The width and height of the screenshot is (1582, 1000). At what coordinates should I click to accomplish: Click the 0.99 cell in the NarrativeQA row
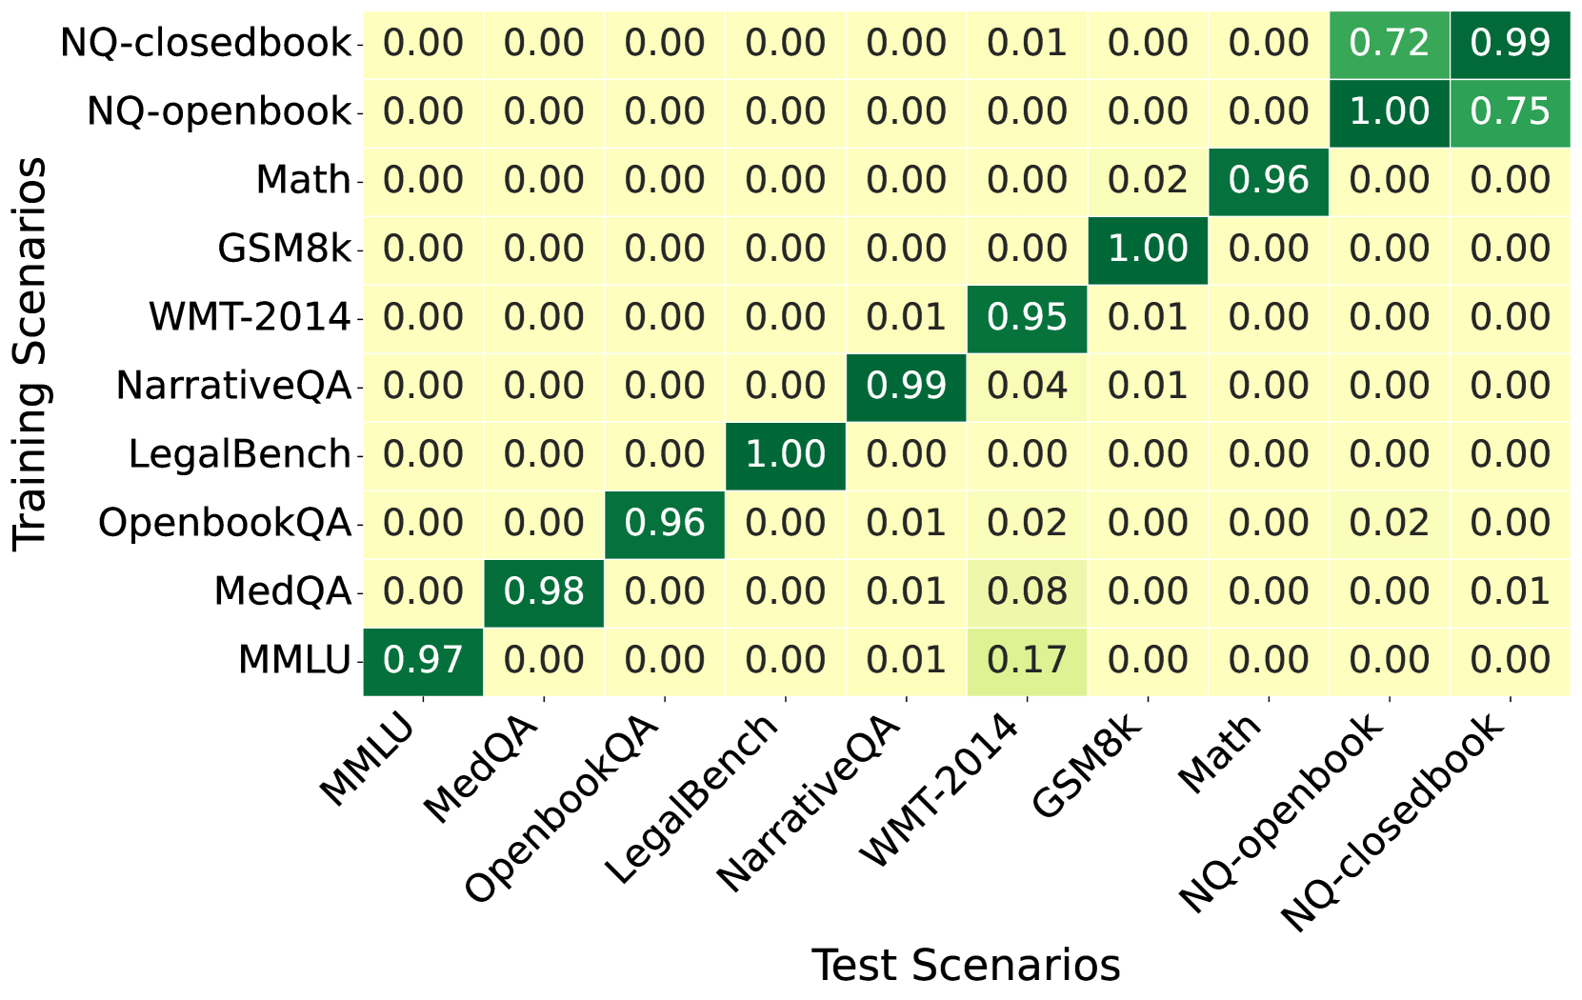coord(907,387)
